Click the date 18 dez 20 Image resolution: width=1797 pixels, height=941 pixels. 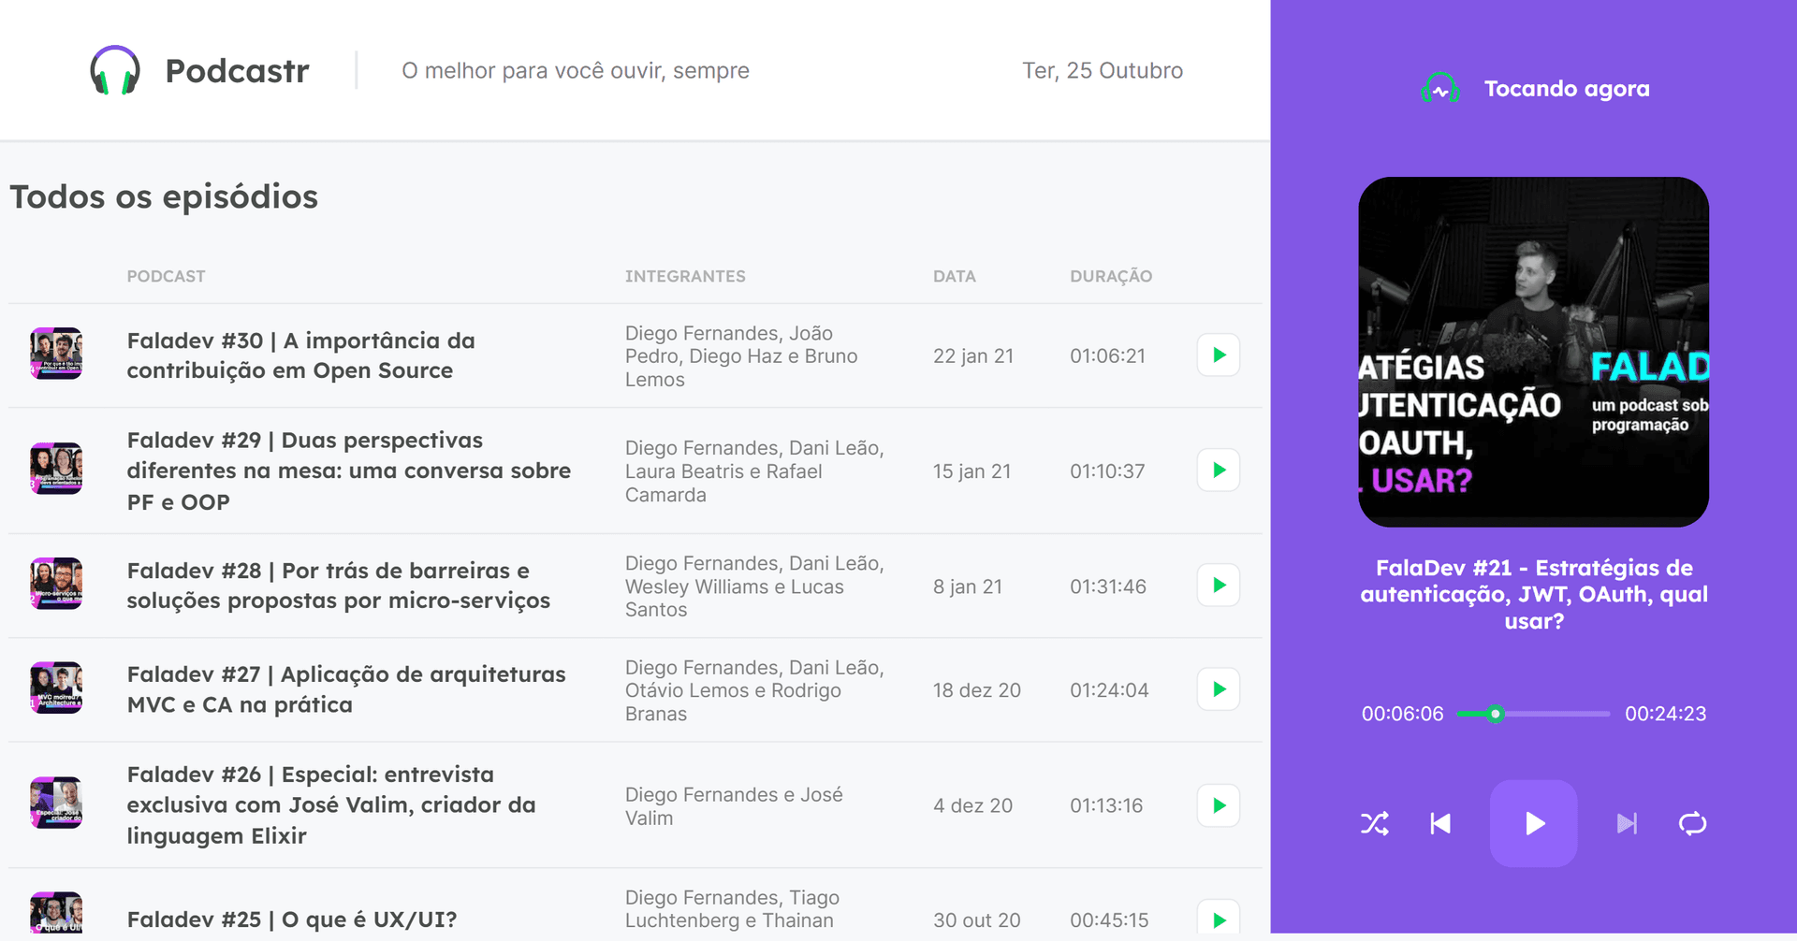(976, 690)
